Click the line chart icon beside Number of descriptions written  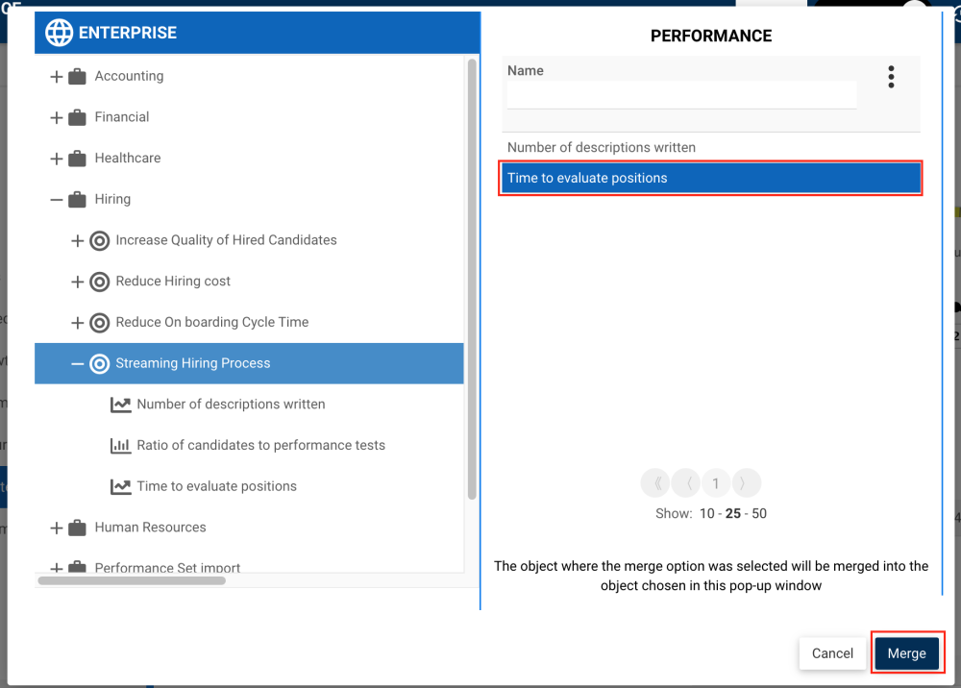click(x=121, y=404)
